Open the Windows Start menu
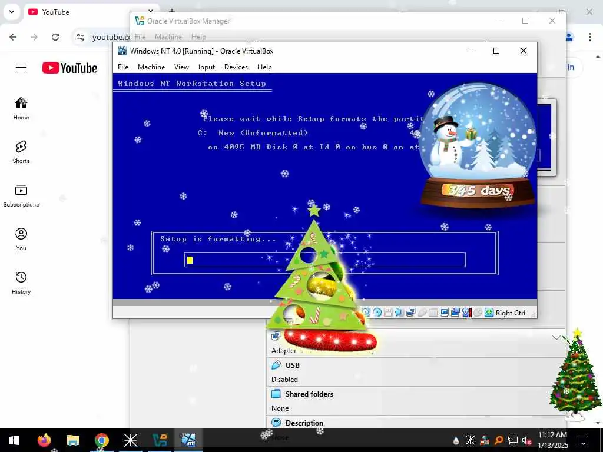The image size is (603, 452). tap(14, 440)
